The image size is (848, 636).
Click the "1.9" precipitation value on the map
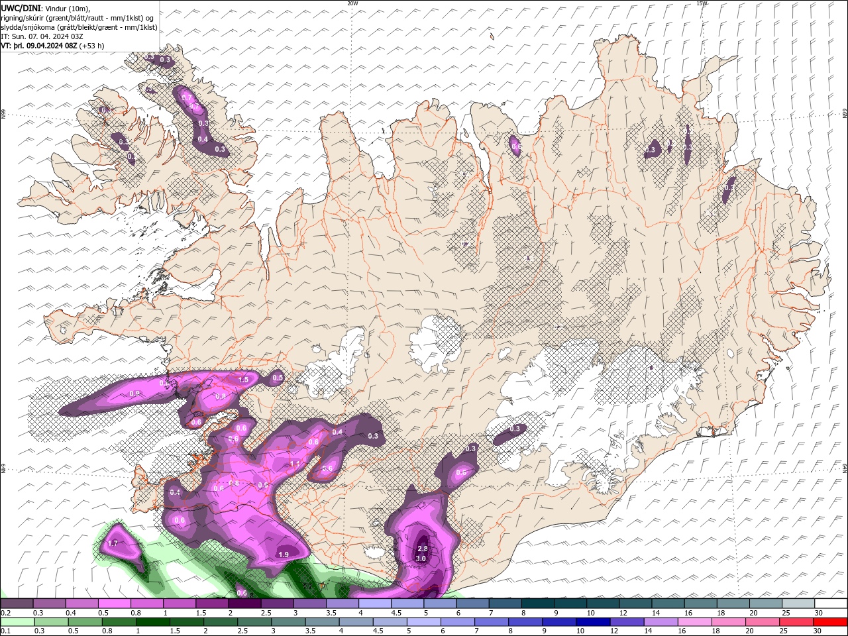tap(284, 555)
